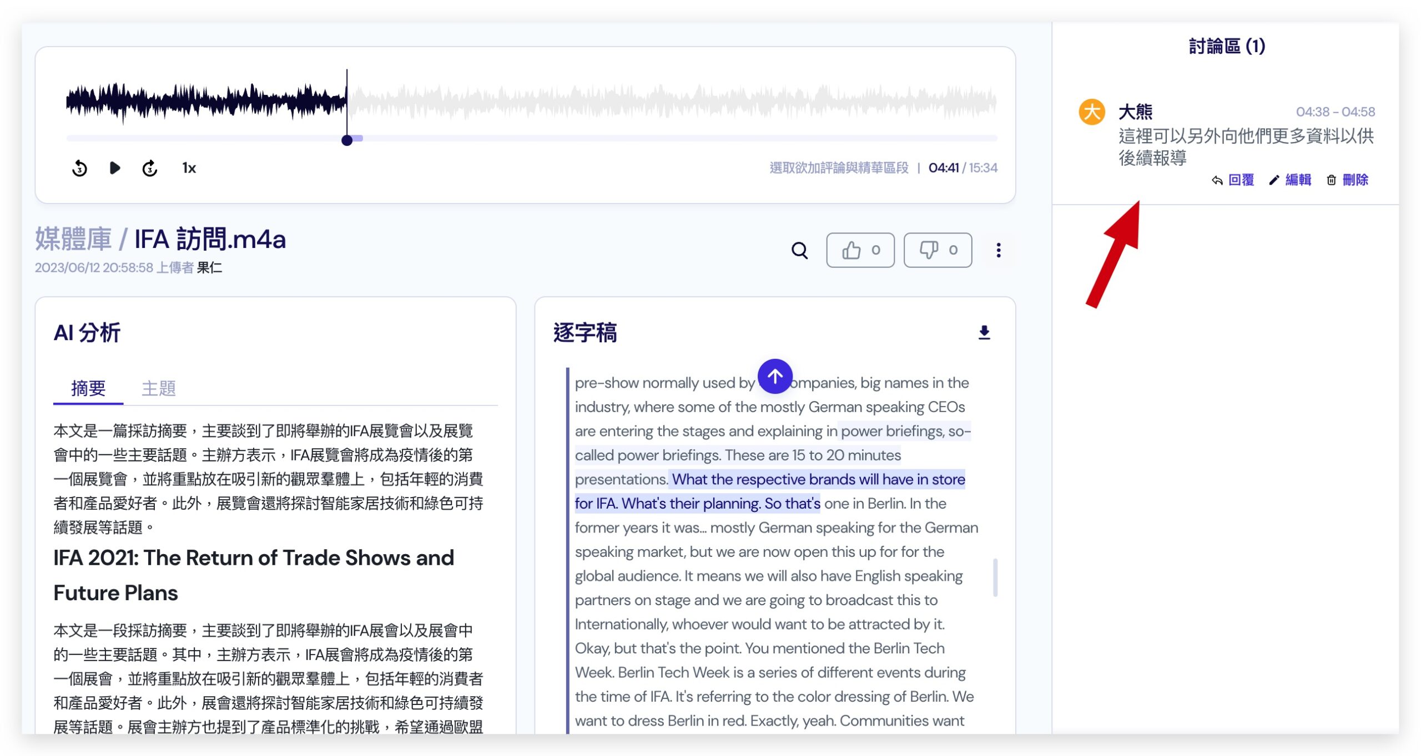1421x756 pixels.
Task: Switch to the 主題 tab
Action: (159, 388)
